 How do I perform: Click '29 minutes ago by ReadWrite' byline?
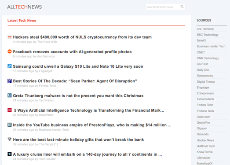point(33,115)
